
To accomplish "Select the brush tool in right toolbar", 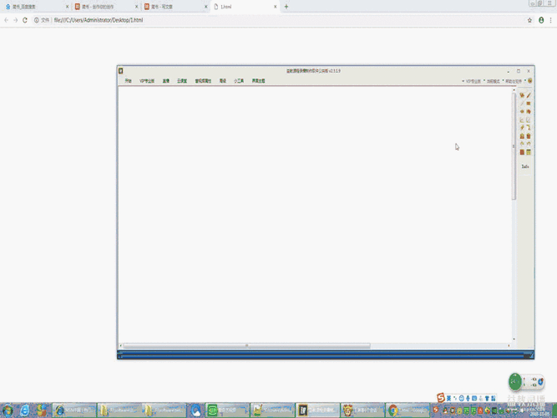I will point(529,95).
